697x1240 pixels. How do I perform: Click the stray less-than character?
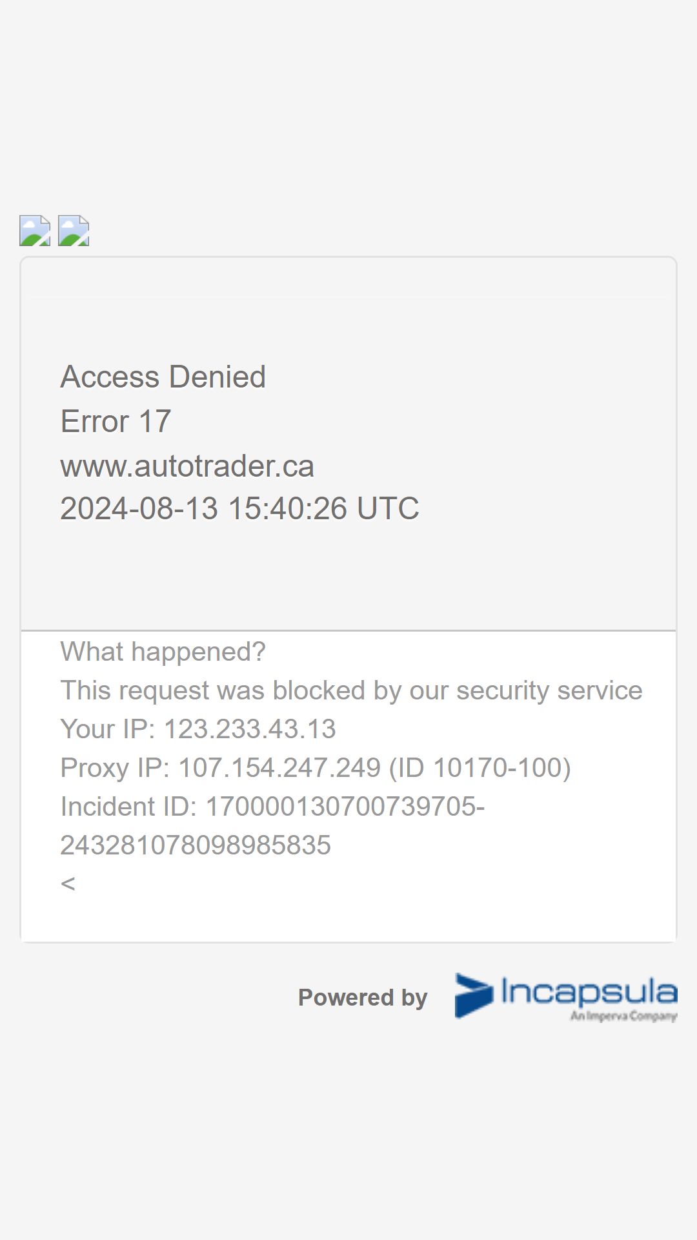point(68,883)
